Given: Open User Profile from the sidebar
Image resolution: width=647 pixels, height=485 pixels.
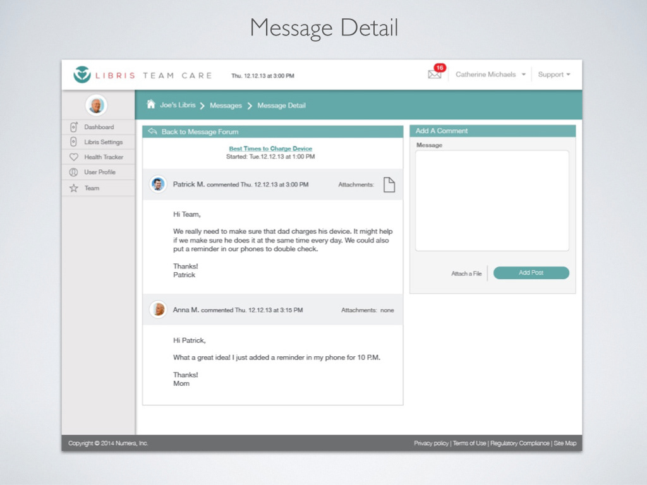Looking at the screenshot, I should [98, 172].
